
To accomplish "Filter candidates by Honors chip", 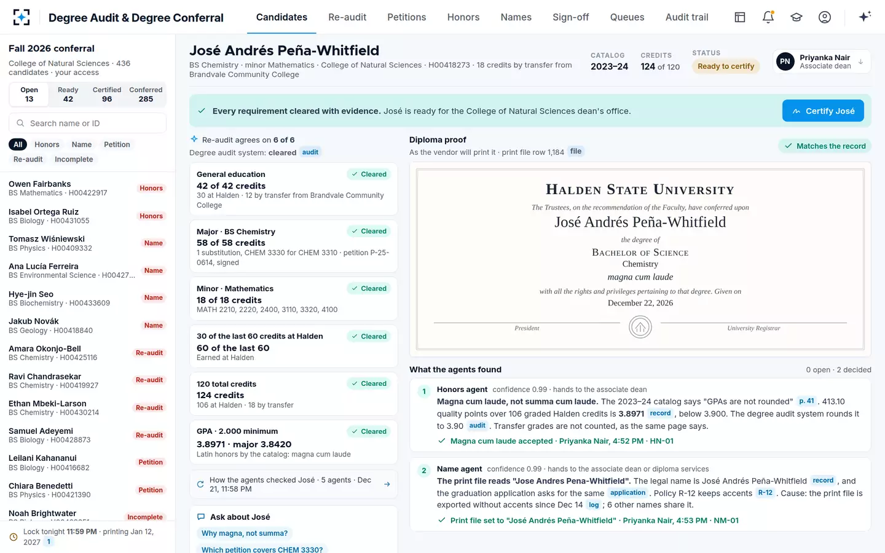I will coord(47,144).
